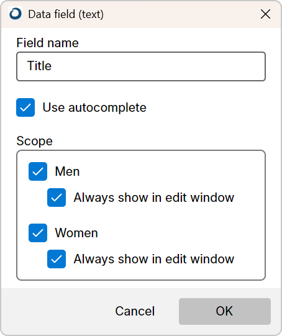Click the "Field name" label
This screenshot has height=336, width=282.
pyautogui.click(x=48, y=43)
